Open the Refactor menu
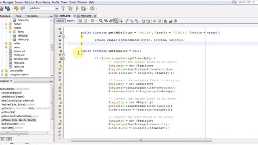 tap(29, 2)
